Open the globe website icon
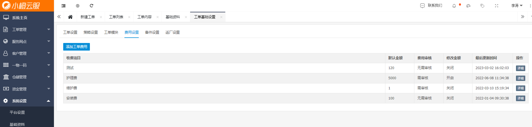532x127 pixels. 78,6
